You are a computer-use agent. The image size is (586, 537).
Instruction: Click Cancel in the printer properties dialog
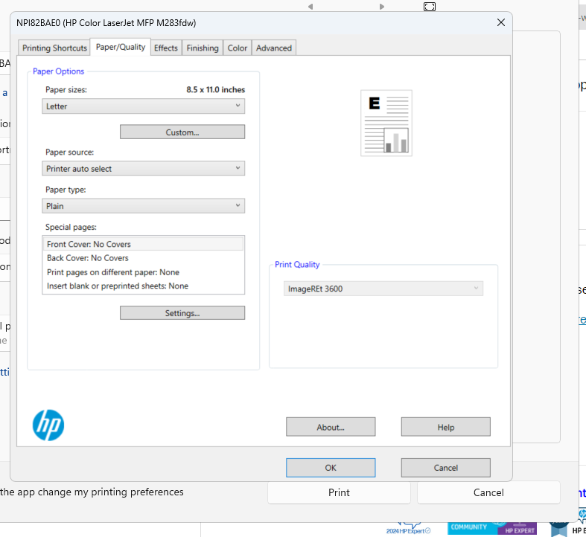click(446, 468)
